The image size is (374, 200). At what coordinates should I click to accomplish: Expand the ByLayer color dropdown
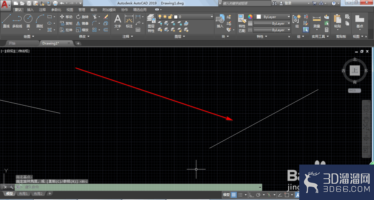tap(272, 17)
